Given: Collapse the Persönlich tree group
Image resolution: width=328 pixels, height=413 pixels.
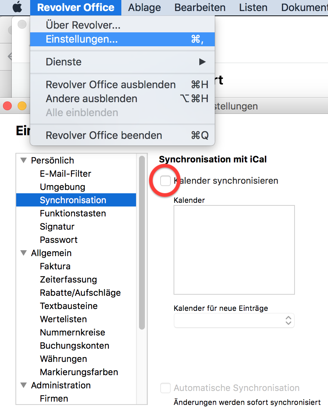Looking at the screenshot, I should coord(24,161).
